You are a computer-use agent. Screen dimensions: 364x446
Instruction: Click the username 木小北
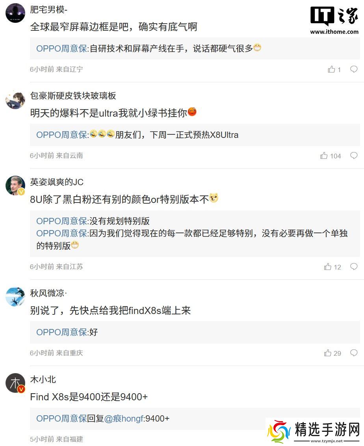pyautogui.click(x=43, y=379)
